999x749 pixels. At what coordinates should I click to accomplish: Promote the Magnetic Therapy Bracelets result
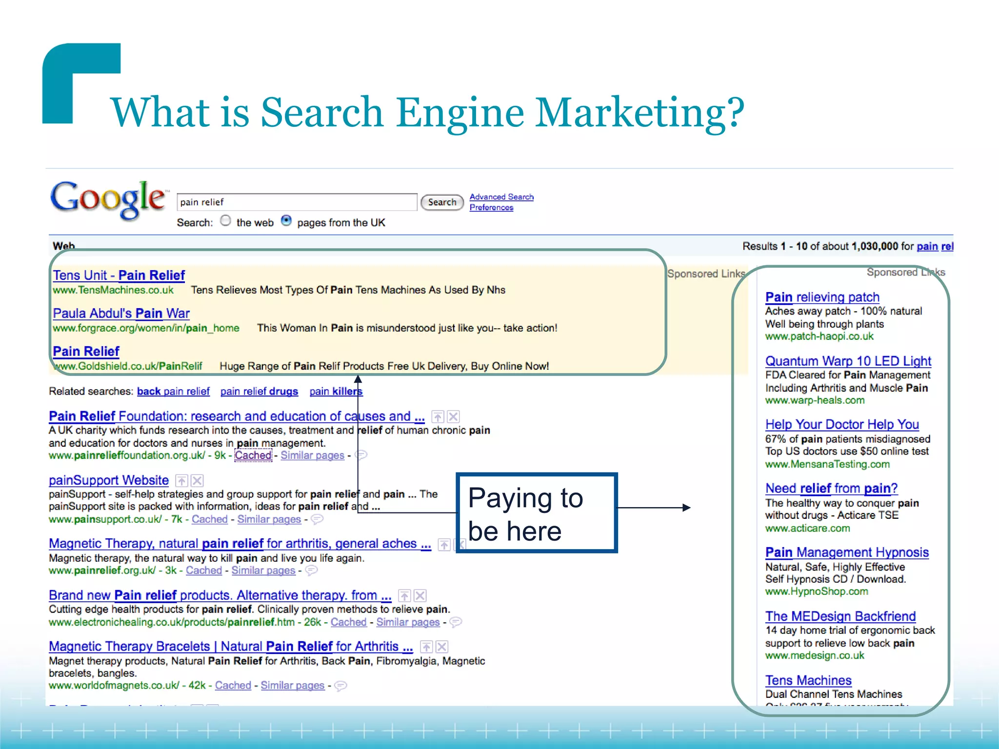click(426, 647)
